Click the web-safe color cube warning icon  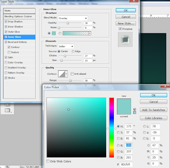click(135, 109)
